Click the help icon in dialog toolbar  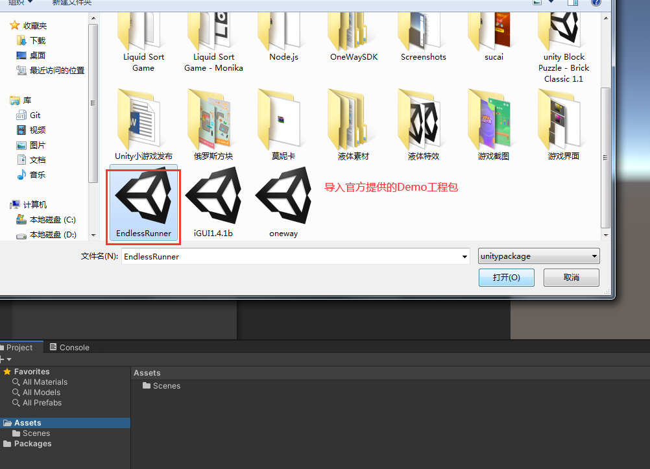pyautogui.click(x=596, y=3)
